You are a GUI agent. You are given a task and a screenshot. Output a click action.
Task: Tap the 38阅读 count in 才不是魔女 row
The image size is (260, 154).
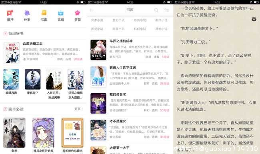164,137
